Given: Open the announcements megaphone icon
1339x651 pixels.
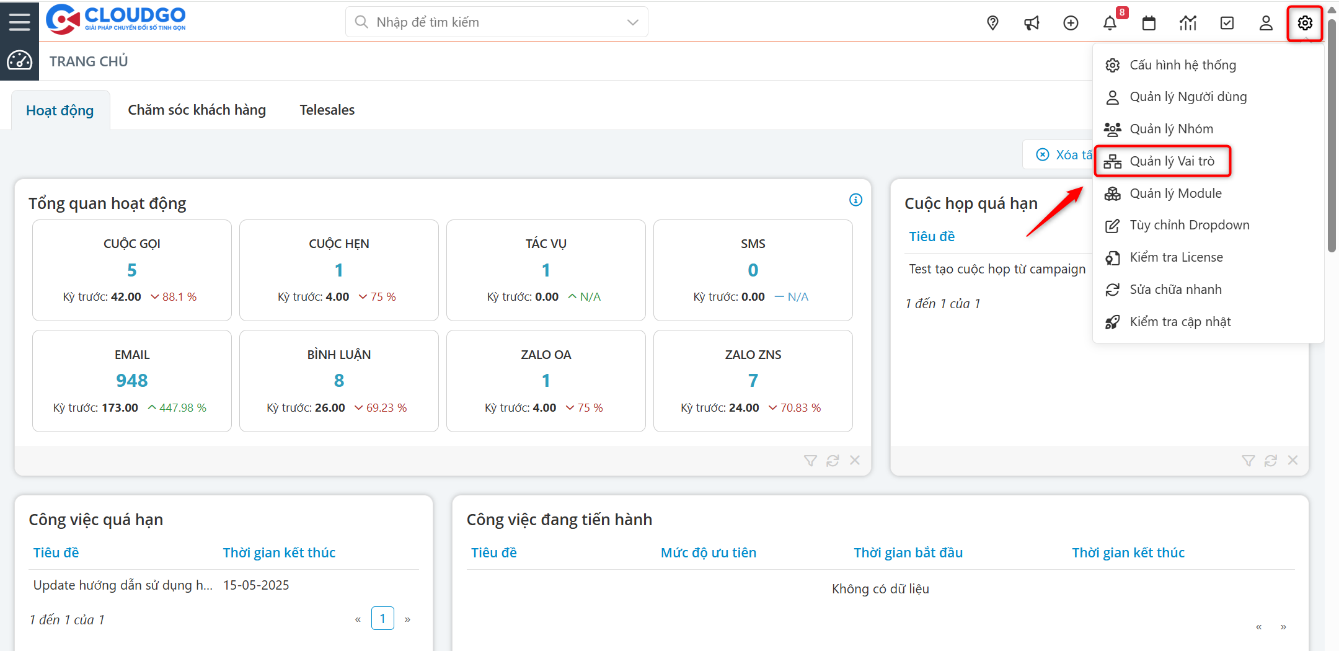Looking at the screenshot, I should point(1032,23).
